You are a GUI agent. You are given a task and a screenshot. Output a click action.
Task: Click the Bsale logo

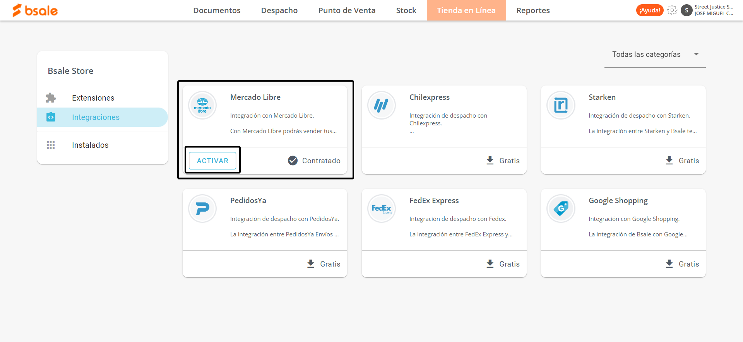[35, 10]
